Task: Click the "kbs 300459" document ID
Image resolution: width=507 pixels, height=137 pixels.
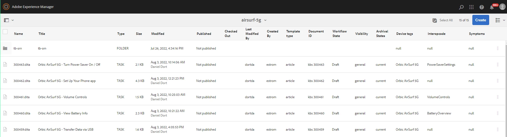Action: coord(316,130)
